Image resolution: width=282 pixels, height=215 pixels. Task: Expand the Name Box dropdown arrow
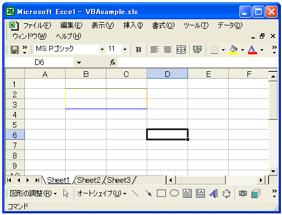click(79, 62)
